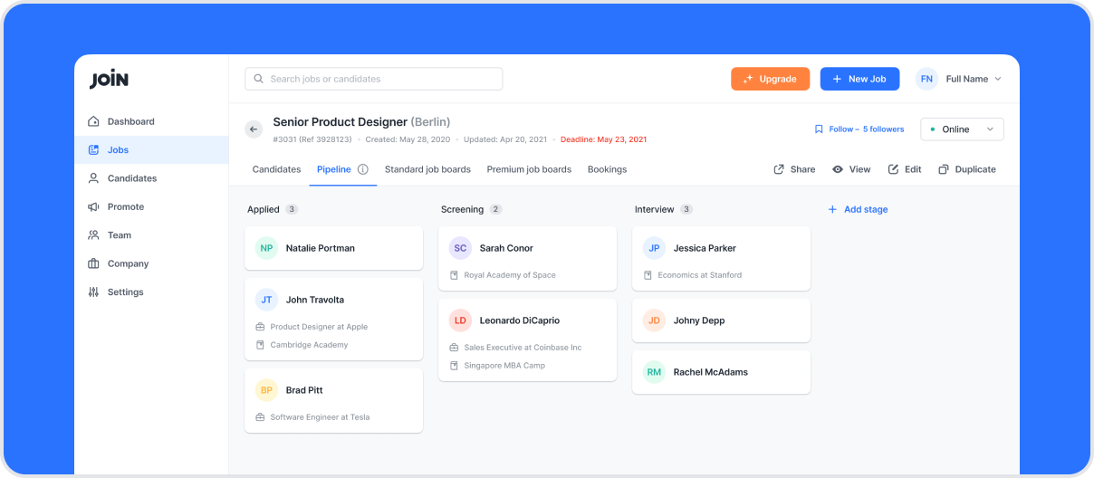Click the Promote megaphone icon

coord(93,206)
